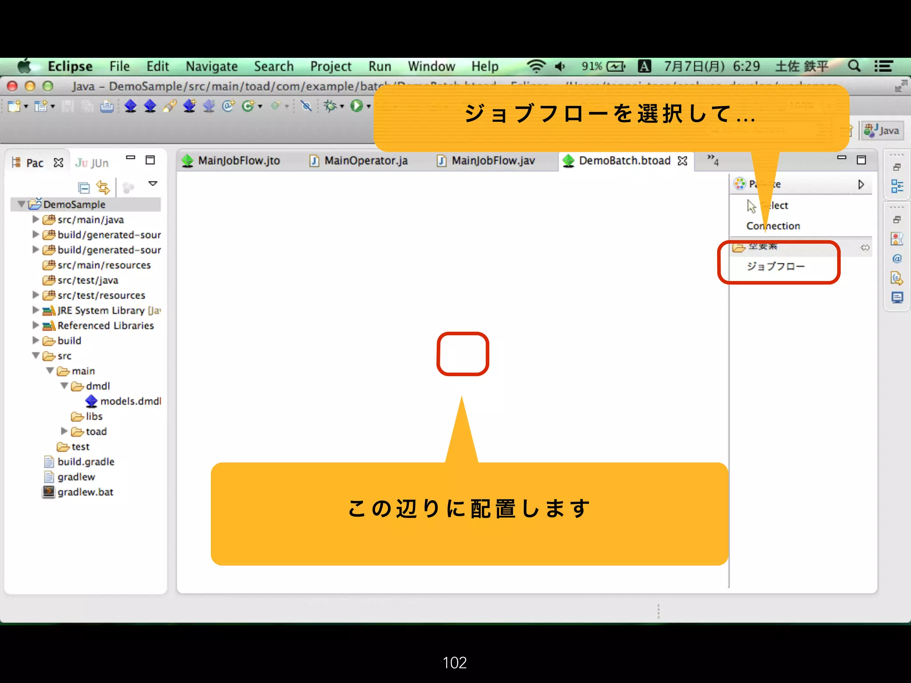Click the Print toolbar icon
Viewport: 911px width, 683px height.
coord(107,106)
